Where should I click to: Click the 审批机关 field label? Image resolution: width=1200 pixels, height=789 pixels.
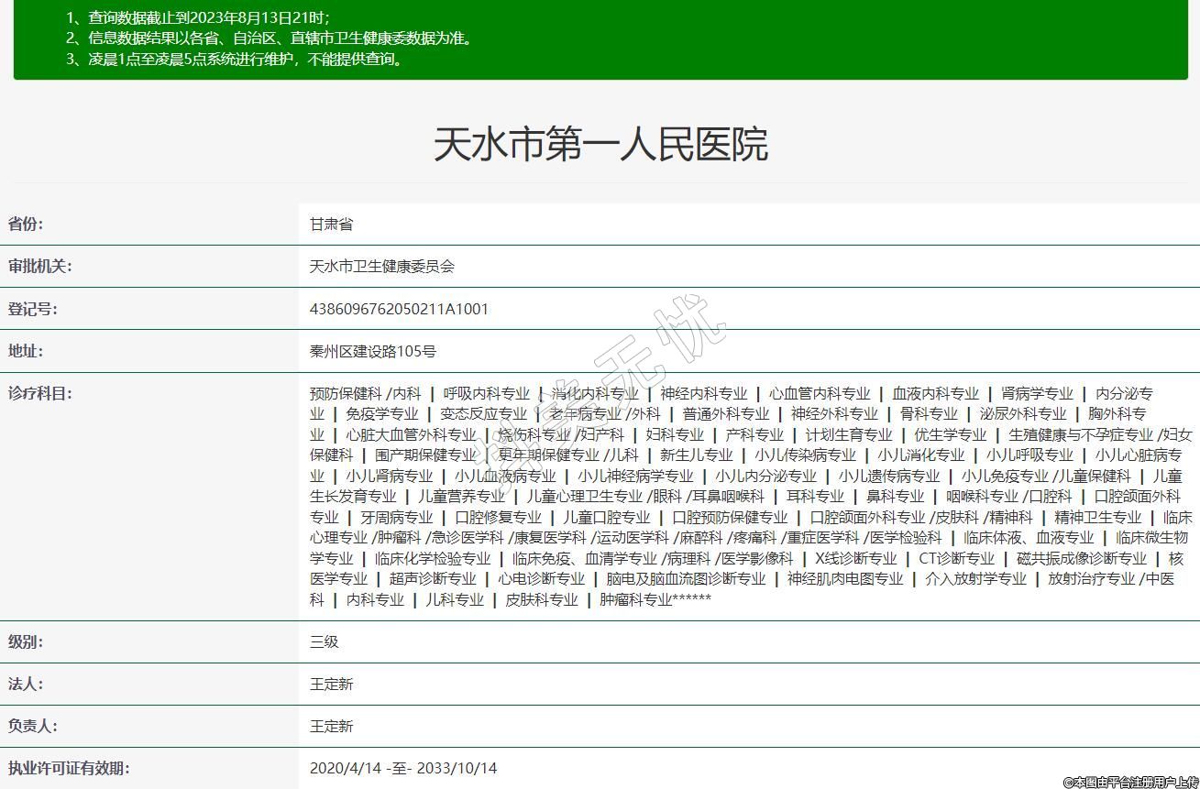pos(40,267)
